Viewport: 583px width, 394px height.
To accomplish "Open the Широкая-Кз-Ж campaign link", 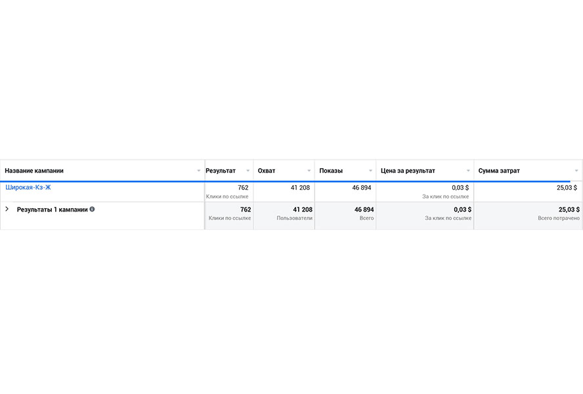I will point(28,188).
